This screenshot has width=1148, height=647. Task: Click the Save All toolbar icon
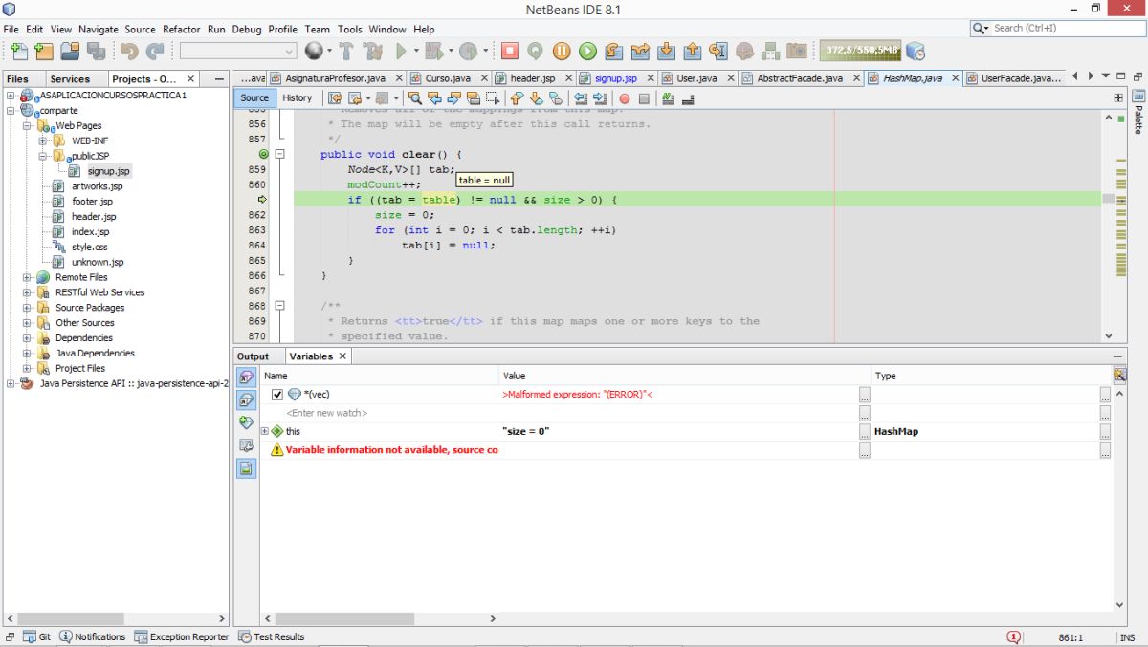(96, 51)
